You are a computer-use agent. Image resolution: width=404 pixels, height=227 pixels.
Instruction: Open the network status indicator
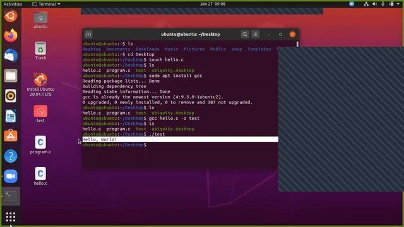coord(366,4)
